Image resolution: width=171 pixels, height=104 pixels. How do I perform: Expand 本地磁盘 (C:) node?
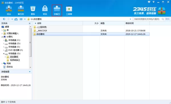pyautogui.click(x=4, y=40)
